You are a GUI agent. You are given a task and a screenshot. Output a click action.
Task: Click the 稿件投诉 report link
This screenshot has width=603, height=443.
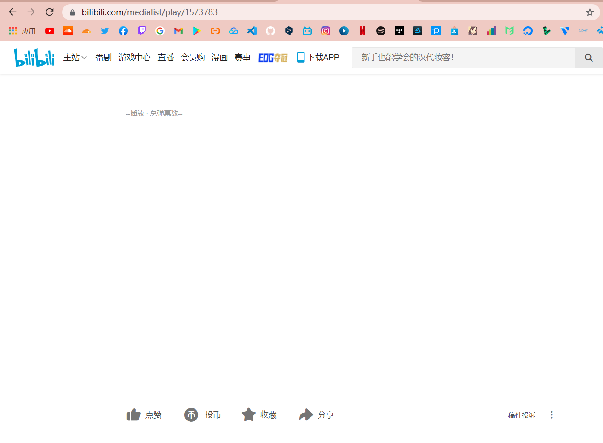coord(522,415)
